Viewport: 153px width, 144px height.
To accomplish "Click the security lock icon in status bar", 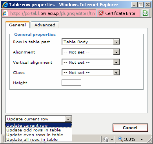I will coord(106,139).
